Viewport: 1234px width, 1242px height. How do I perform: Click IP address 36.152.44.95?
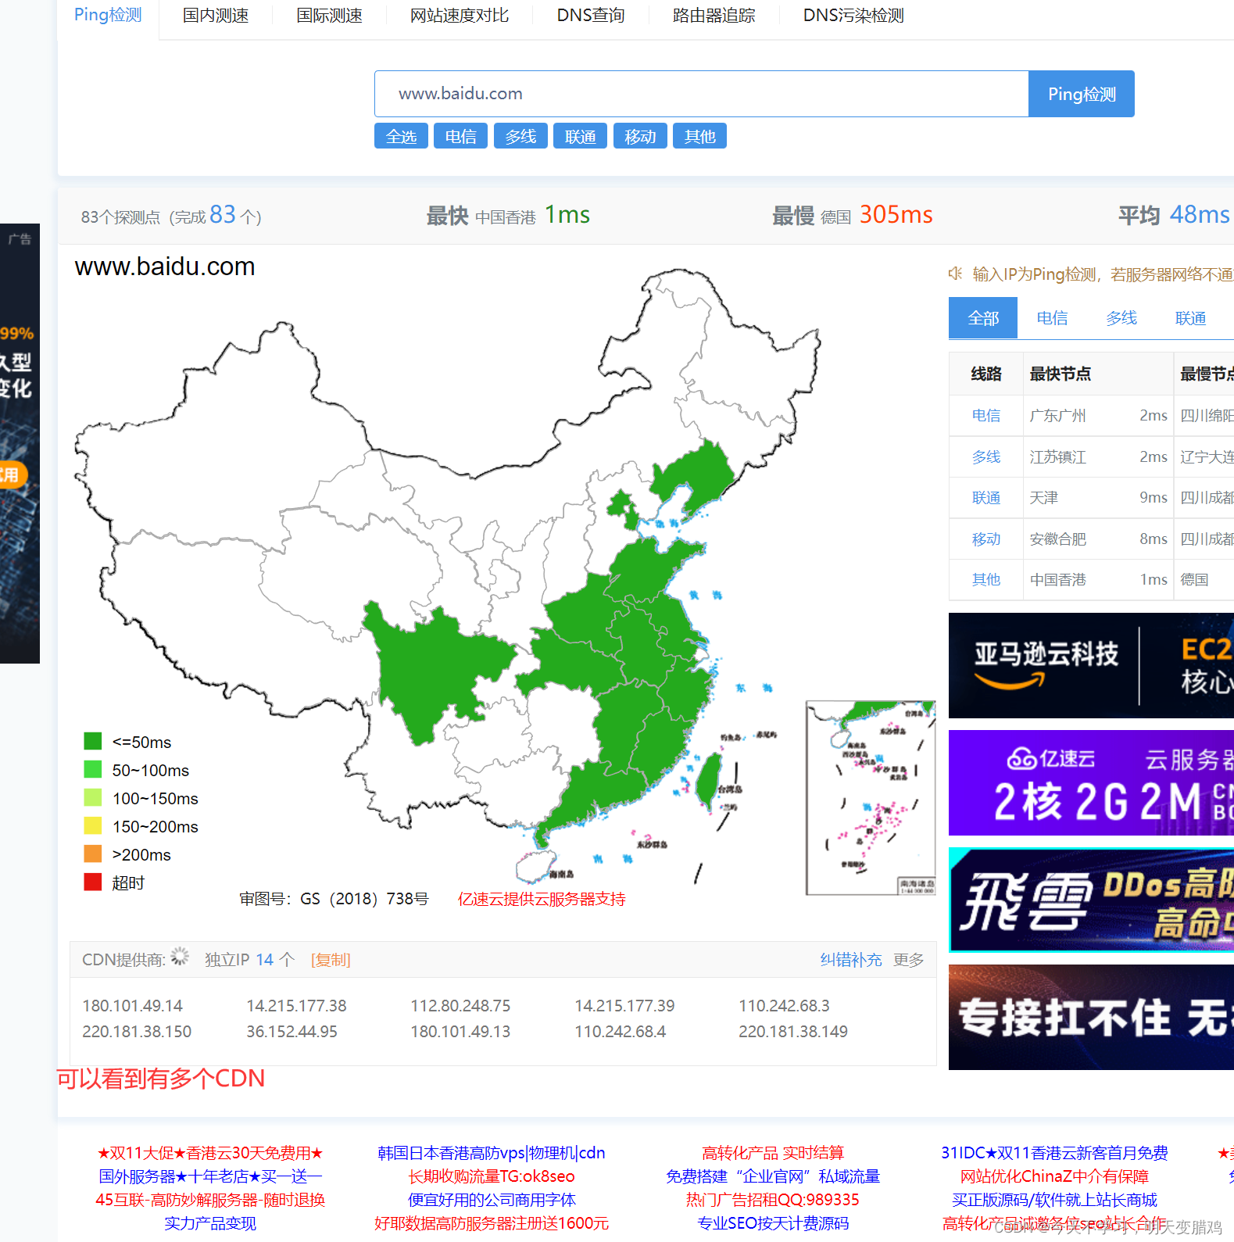(x=292, y=1032)
